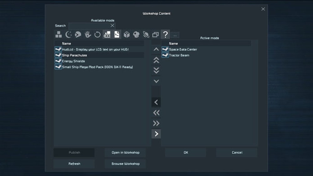This screenshot has height=176, width=313.
Task: Click Steam icon beside HudLcd mod
Action: (58, 49)
